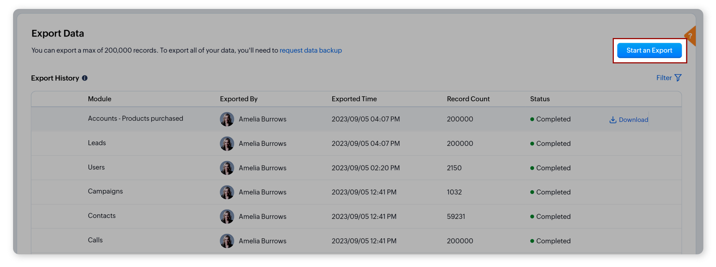The width and height of the screenshot is (716, 267).
Task: Click the Start an Export button
Action: click(x=649, y=50)
